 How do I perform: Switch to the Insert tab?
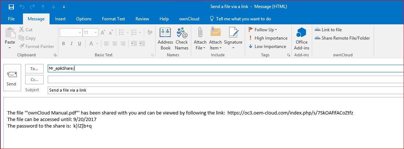[60, 19]
